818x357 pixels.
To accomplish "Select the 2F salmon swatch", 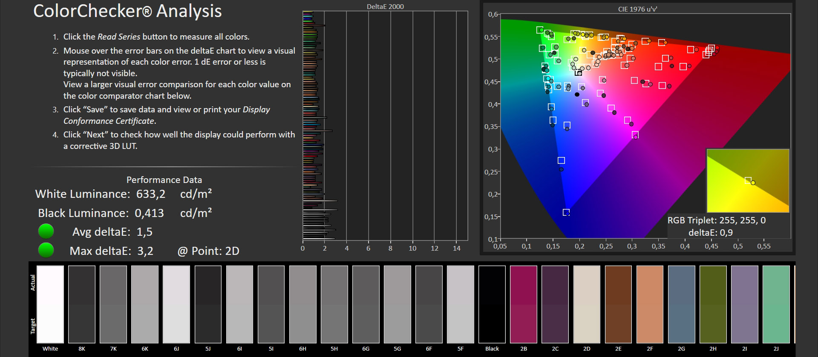I will point(650,304).
